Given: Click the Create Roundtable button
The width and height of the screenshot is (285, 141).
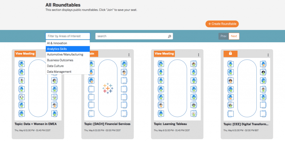Looking at the screenshot, I should [222, 24].
